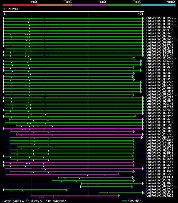Click the red ~20% identity legend segment
The width and height of the screenshot is (178, 203).
point(20,5)
